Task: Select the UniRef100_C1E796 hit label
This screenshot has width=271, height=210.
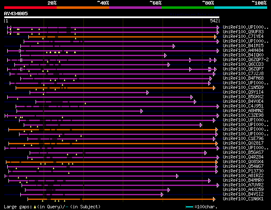Action: [x=243, y=139]
